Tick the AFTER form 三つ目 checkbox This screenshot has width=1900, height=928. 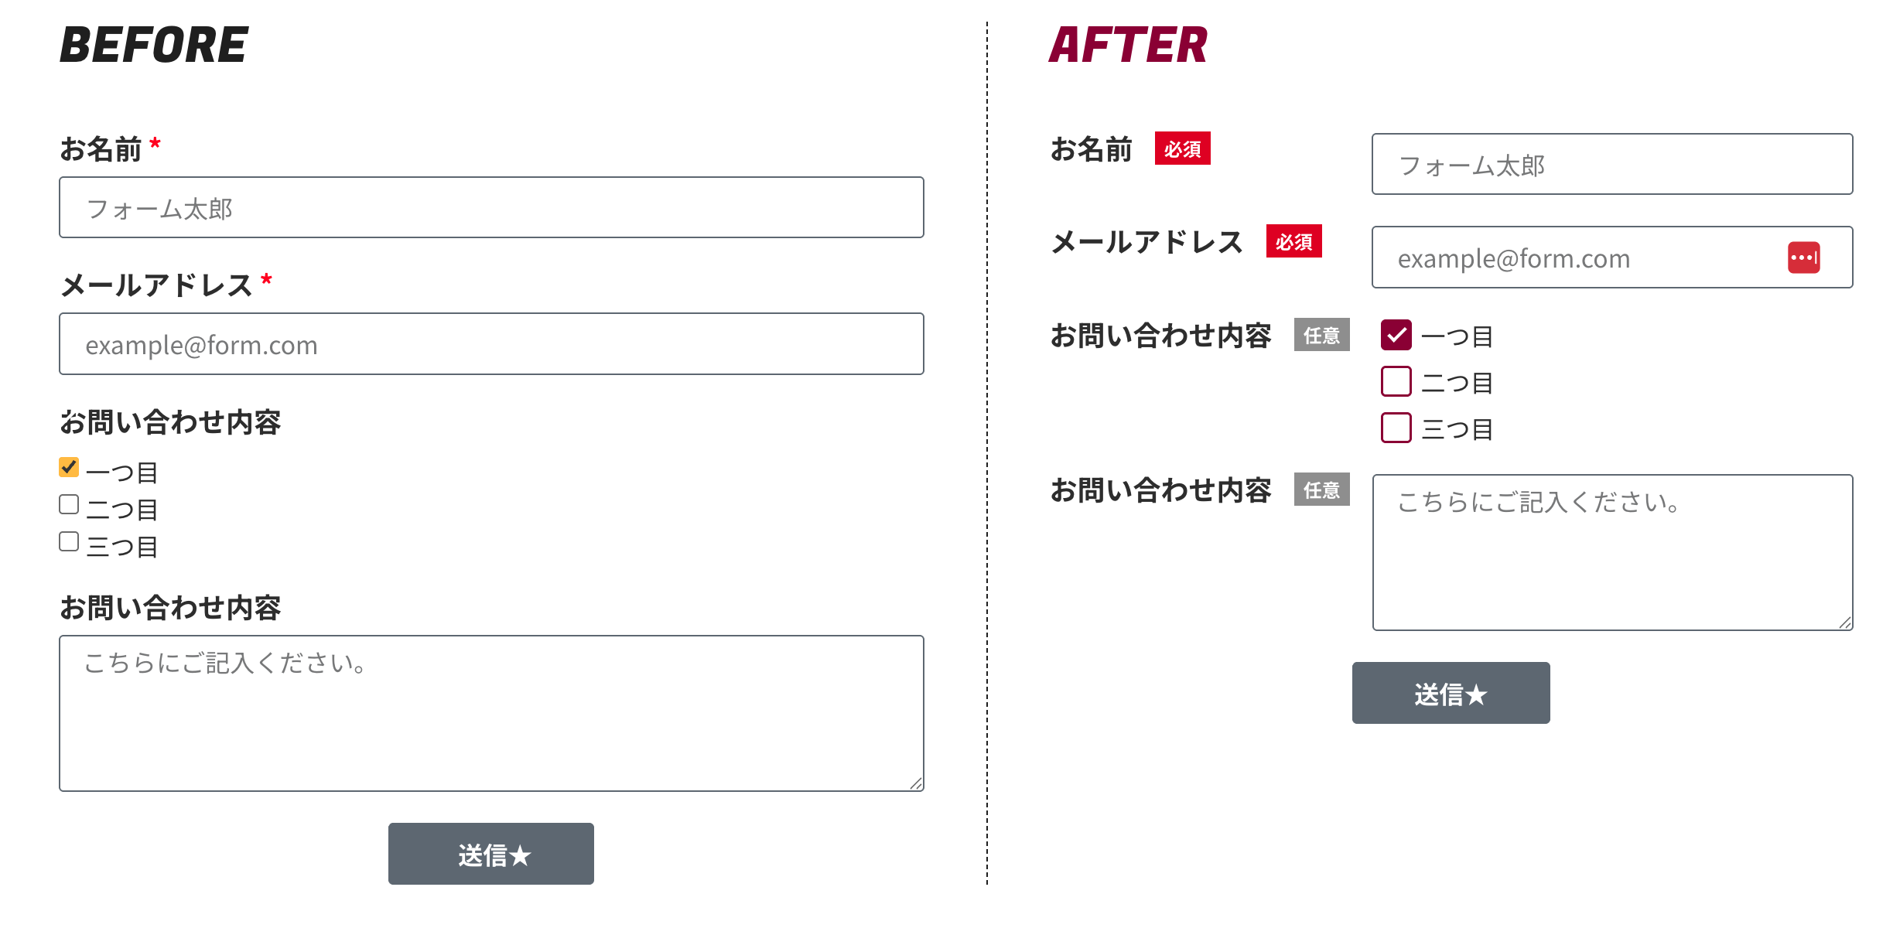click(1396, 428)
